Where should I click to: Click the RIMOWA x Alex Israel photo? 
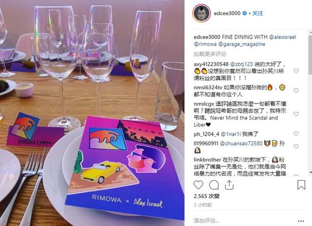pyautogui.click(x=92, y=113)
